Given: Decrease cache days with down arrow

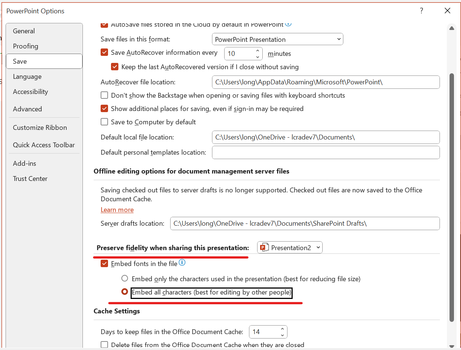Looking at the screenshot, I should [283, 335].
